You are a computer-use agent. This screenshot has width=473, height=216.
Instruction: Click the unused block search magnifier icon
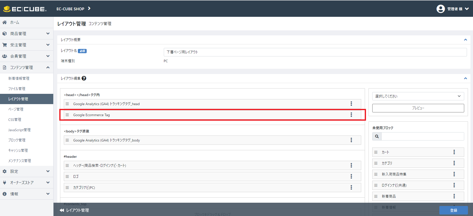(377, 136)
